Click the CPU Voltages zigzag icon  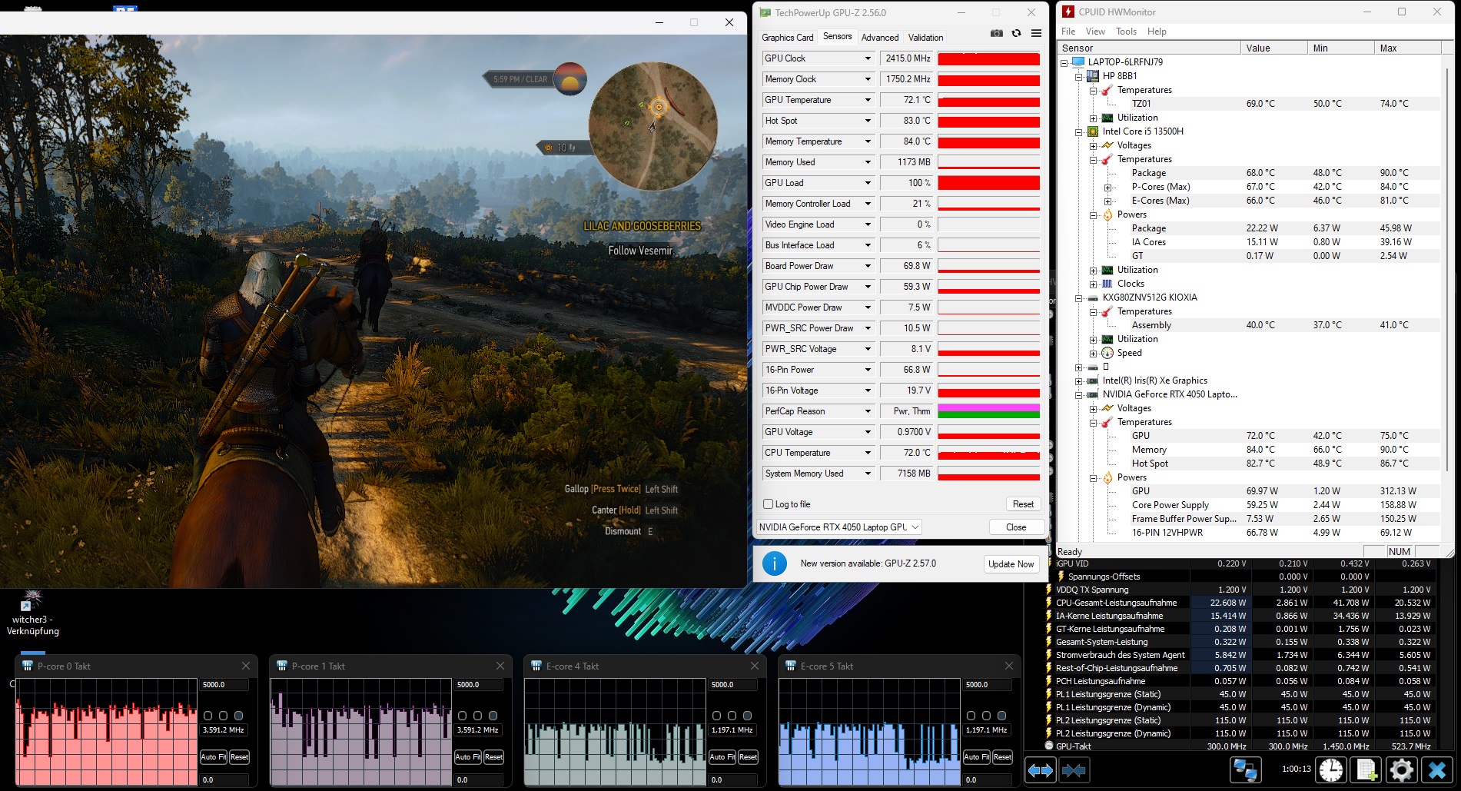1107,145
